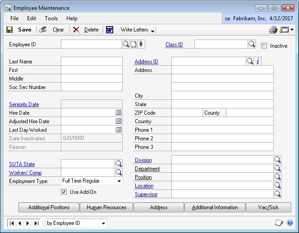
Task: Click the Supervisor link
Action: (x=146, y=194)
